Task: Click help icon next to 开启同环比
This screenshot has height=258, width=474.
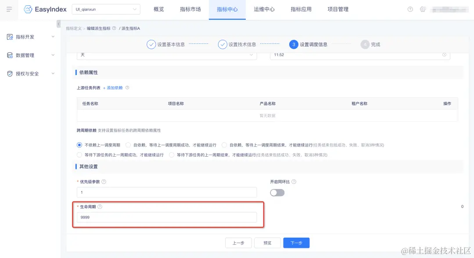Action: (294, 182)
